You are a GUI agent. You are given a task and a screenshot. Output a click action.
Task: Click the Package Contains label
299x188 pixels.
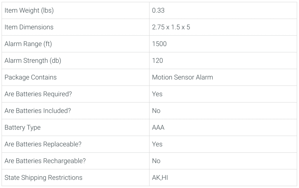tap(30, 77)
